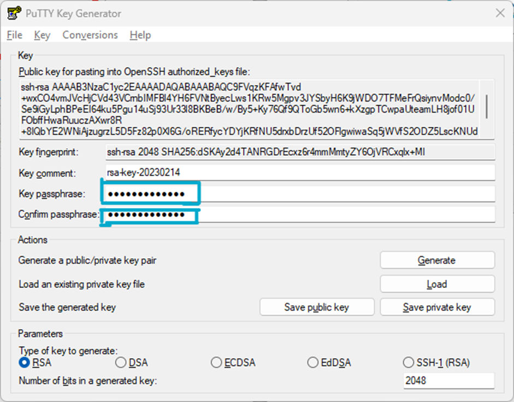The height and width of the screenshot is (402, 514).
Task: Open the Key menu
Action: (42, 35)
